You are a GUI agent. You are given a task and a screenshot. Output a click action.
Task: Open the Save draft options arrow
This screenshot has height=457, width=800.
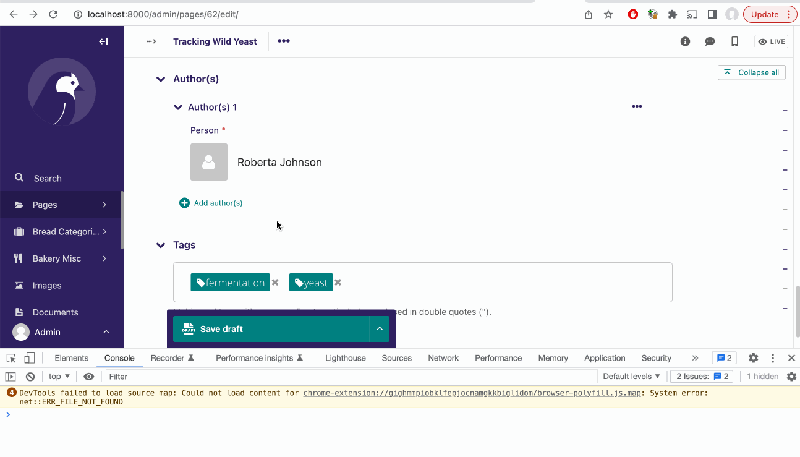[380, 328]
